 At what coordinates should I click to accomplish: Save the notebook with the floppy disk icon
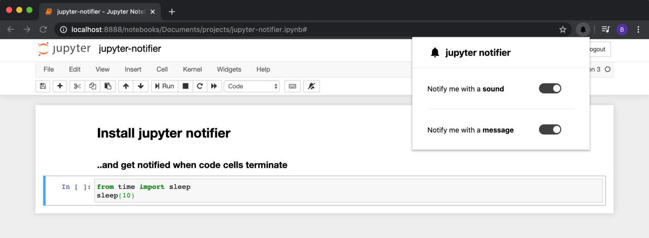pyautogui.click(x=43, y=86)
